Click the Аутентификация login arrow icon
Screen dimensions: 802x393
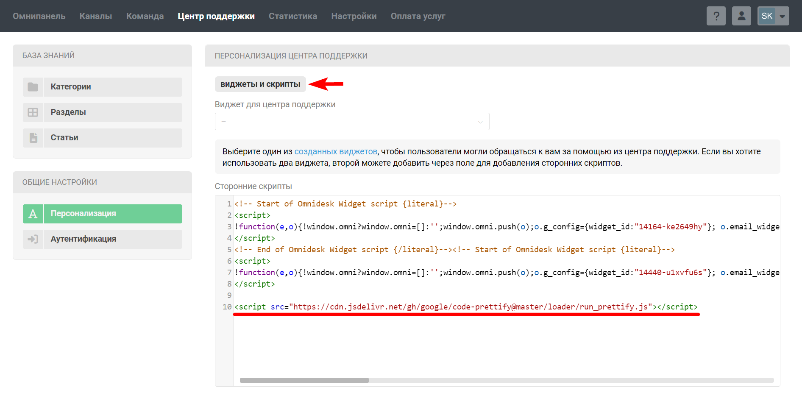click(x=33, y=239)
